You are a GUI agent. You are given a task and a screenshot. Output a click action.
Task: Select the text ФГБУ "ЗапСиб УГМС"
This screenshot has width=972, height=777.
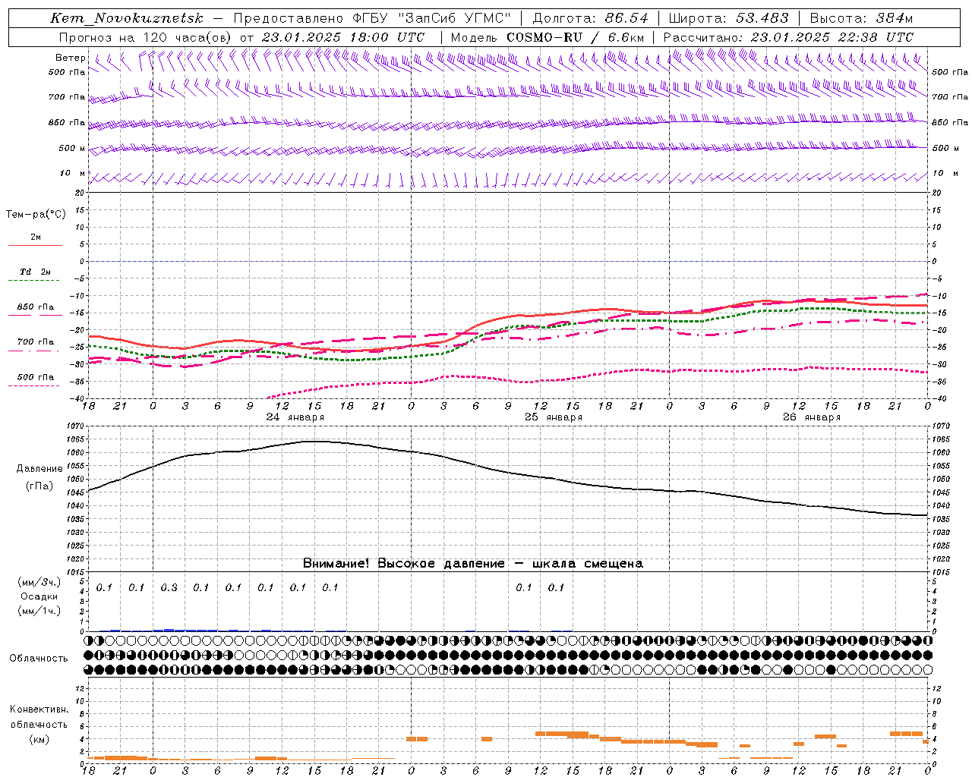431,18
